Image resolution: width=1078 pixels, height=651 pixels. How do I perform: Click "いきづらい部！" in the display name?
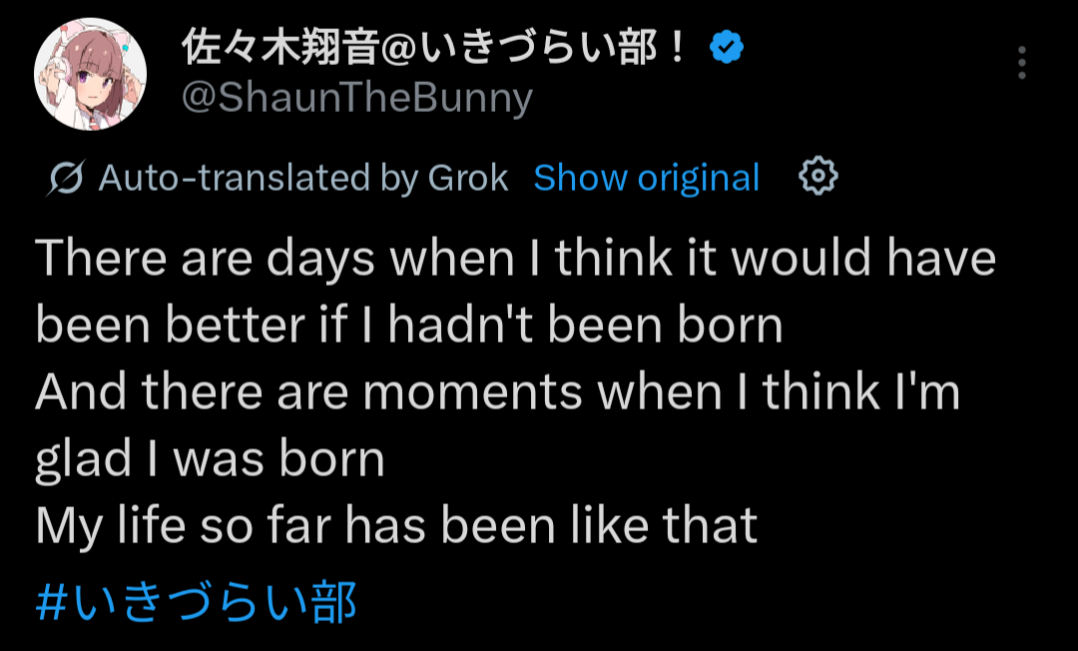(x=553, y=48)
